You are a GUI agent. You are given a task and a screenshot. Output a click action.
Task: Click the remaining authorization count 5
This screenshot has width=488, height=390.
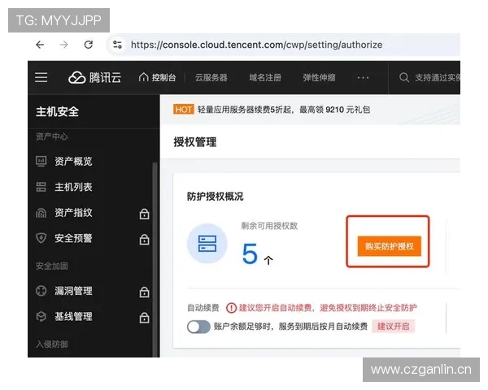[250, 253]
